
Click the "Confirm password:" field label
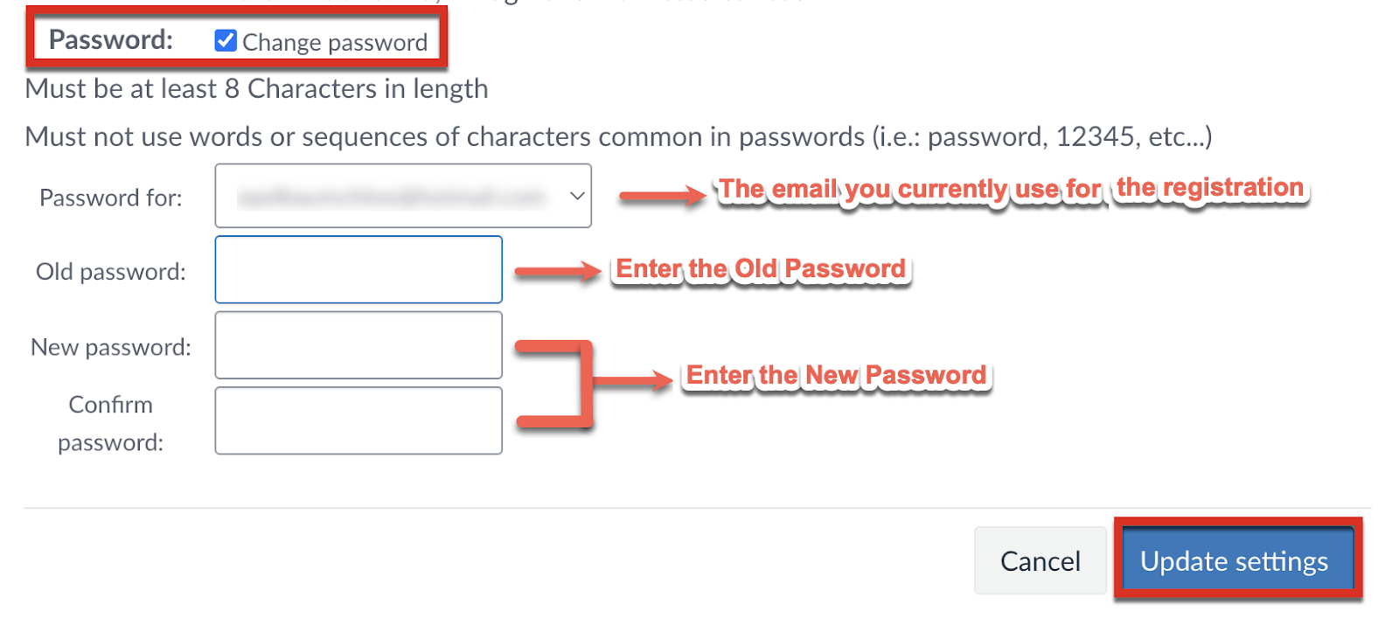tap(111, 423)
